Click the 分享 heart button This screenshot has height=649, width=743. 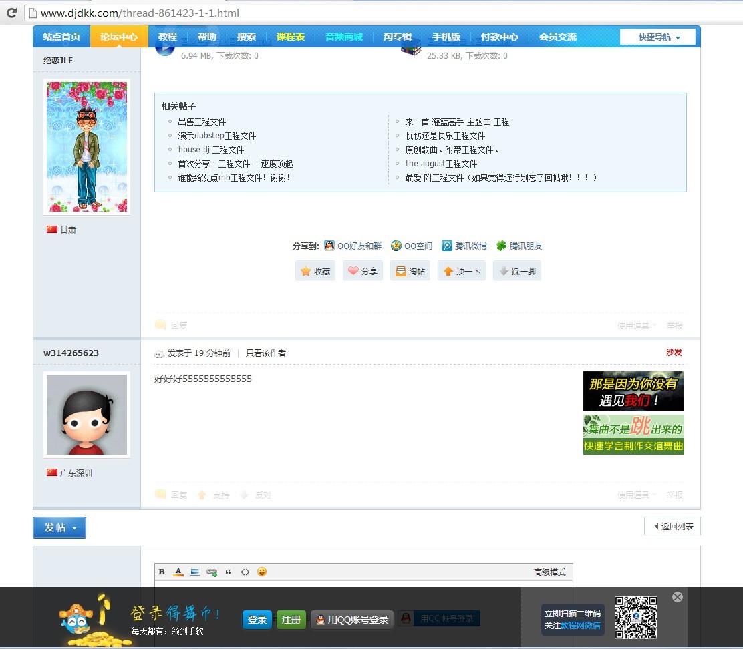[363, 271]
